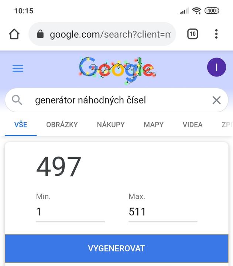The width and height of the screenshot is (233, 266).
Task: Open the Mapy tab
Action: tap(154, 125)
